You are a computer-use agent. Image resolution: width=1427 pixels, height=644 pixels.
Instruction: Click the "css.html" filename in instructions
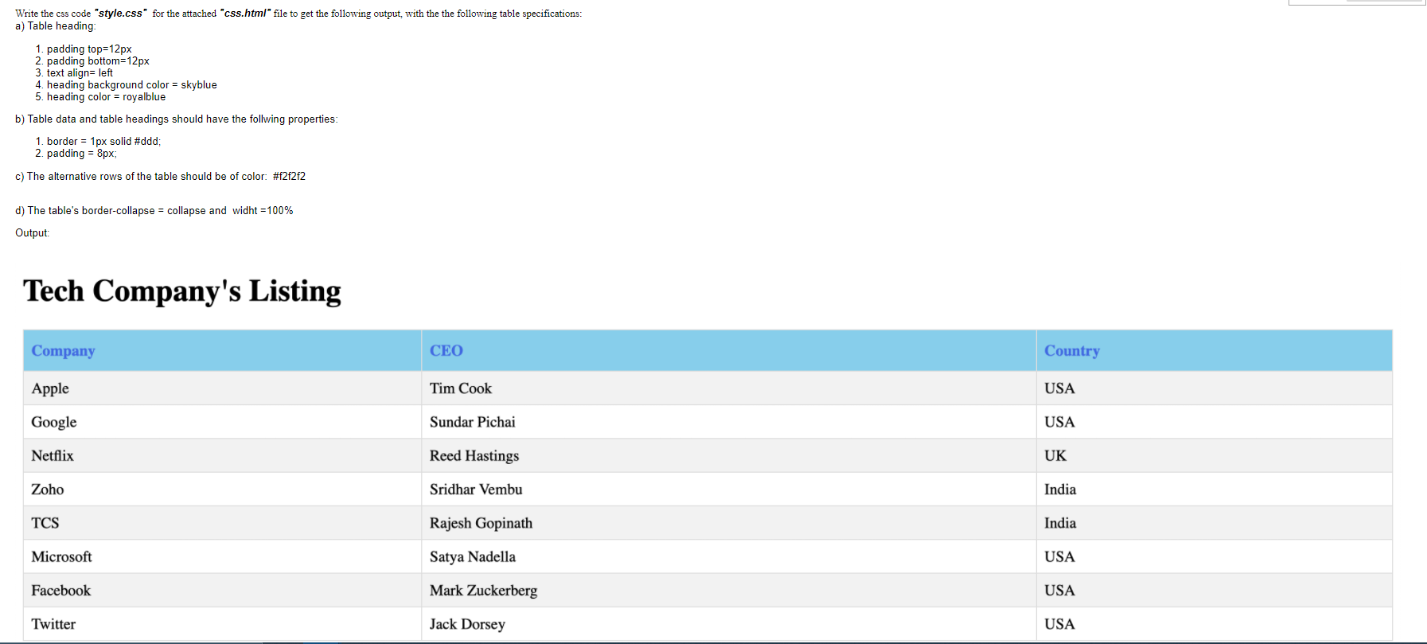click(x=246, y=14)
